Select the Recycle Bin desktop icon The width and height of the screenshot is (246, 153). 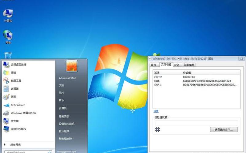(8, 55)
